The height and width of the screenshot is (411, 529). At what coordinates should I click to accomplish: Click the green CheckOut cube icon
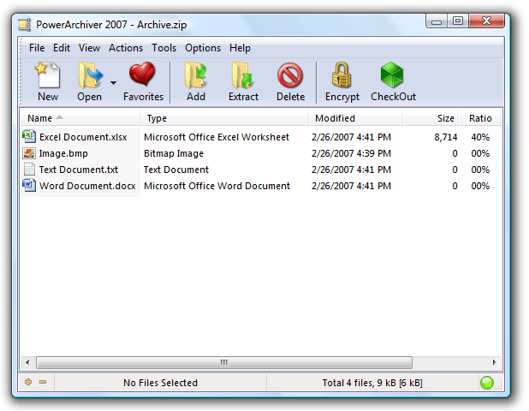pyautogui.click(x=392, y=74)
